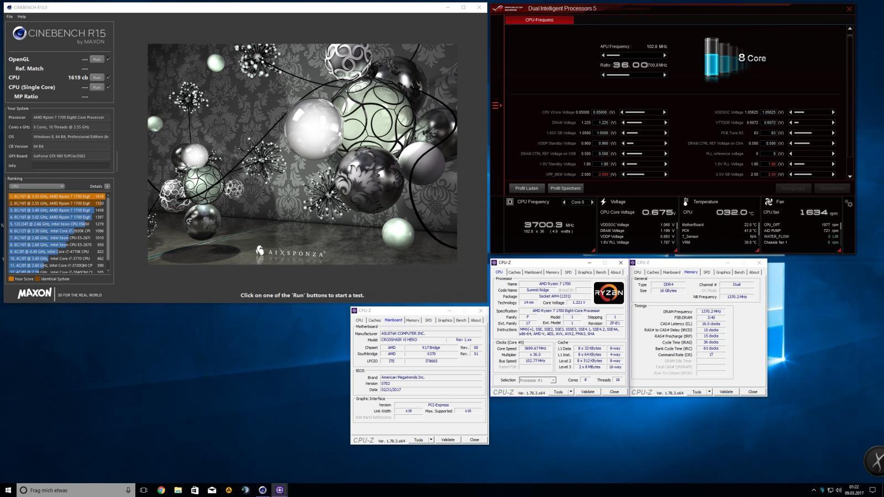Click the Fan icon in monitor
This screenshot has width=884, height=497.
click(769, 202)
